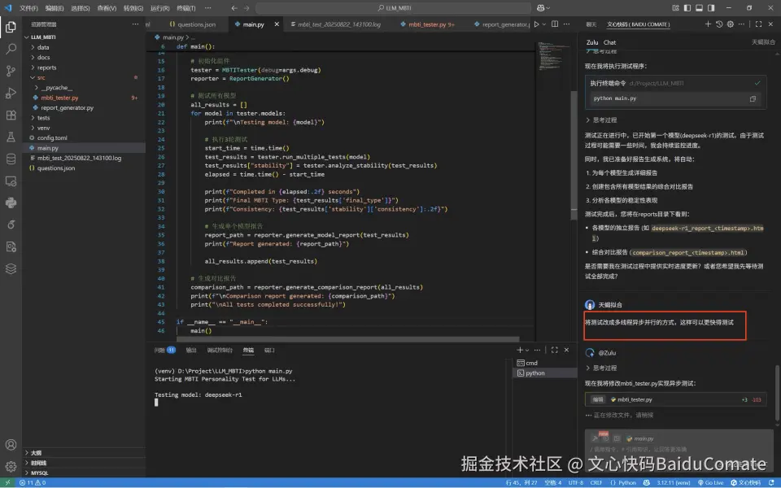Open the 运行(R) menu
781x488 pixels.
[159, 7]
